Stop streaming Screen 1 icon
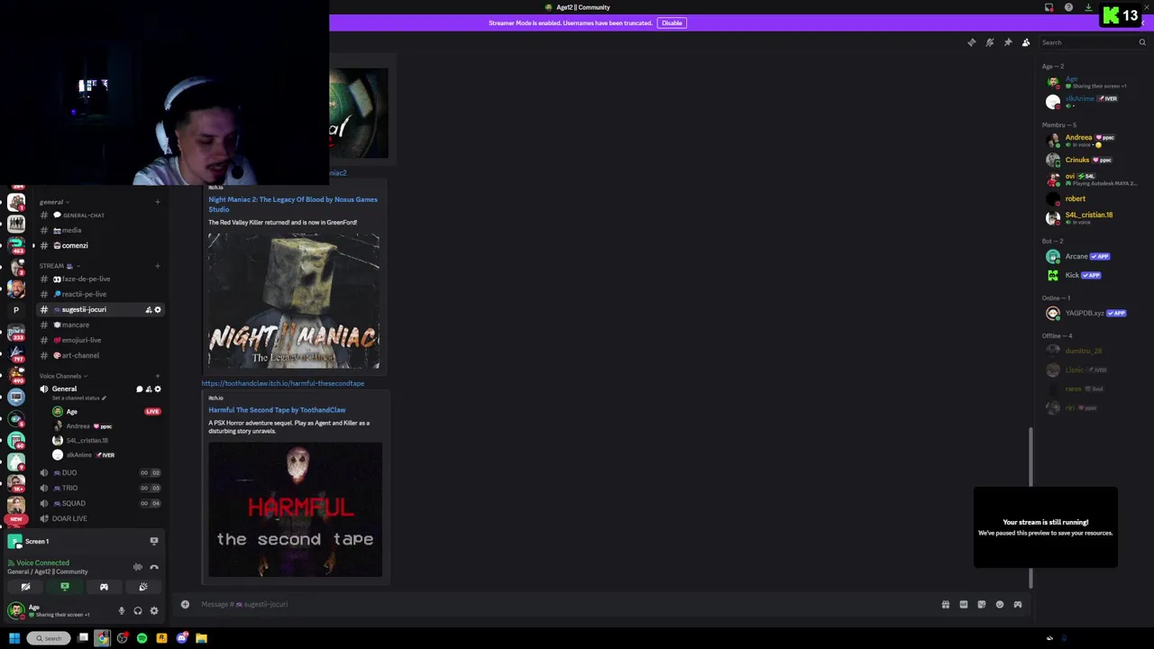 [153, 541]
